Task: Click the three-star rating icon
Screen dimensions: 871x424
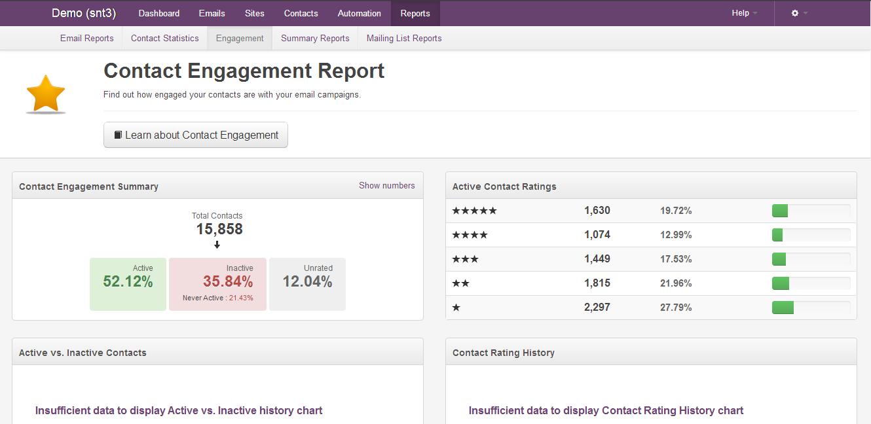Action: 465,259
